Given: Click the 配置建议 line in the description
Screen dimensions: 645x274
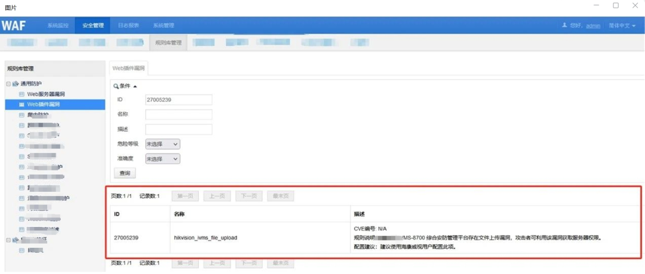Looking at the screenshot, I should point(405,248).
